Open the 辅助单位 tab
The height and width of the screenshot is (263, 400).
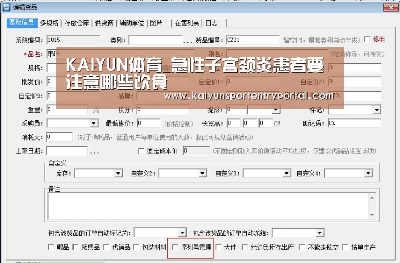(x=132, y=23)
